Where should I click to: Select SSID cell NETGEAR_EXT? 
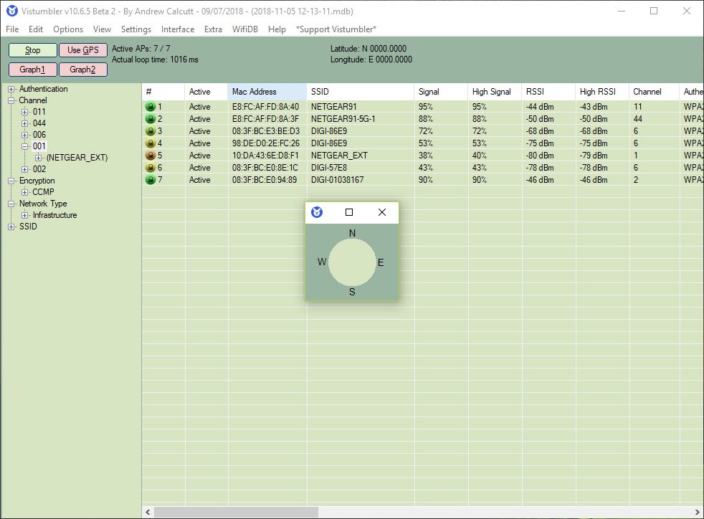(339, 156)
